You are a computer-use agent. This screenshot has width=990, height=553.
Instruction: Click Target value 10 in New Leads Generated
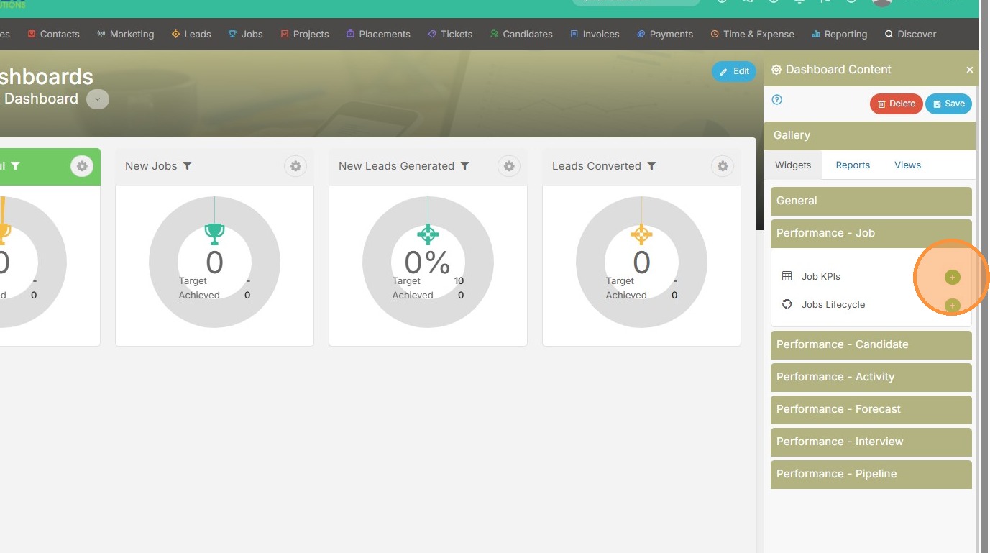[459, 281]
